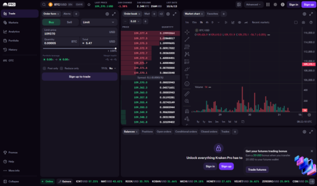This screenshot has width=317, height=186.
Task: Select the zoom-in magnifier chart tool
Action: point(187,101)
